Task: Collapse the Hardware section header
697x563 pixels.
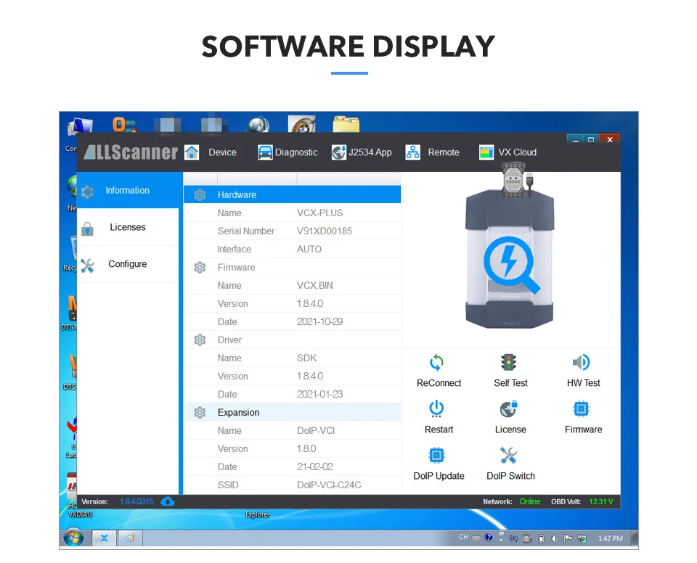Action: click(x=292, y=194)
